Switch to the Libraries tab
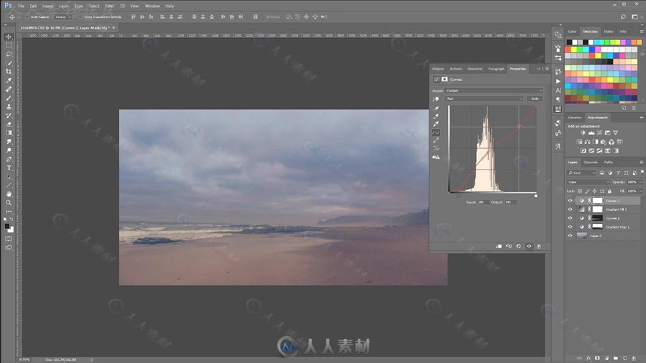 coord(574,117)
